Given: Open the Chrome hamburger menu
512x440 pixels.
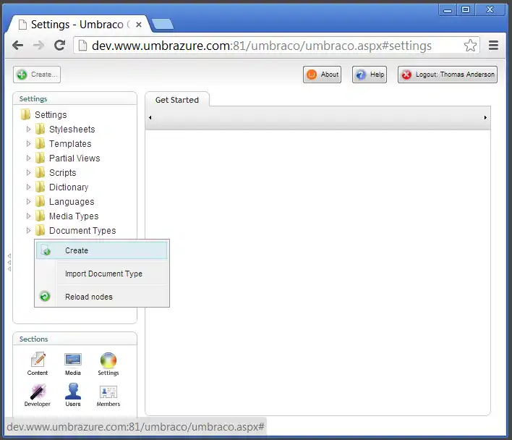Looking at the screenshot, I should click(493, 45).
